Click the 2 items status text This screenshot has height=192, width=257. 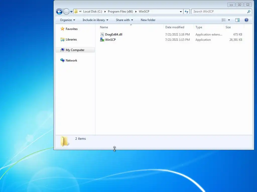point(81,138)
